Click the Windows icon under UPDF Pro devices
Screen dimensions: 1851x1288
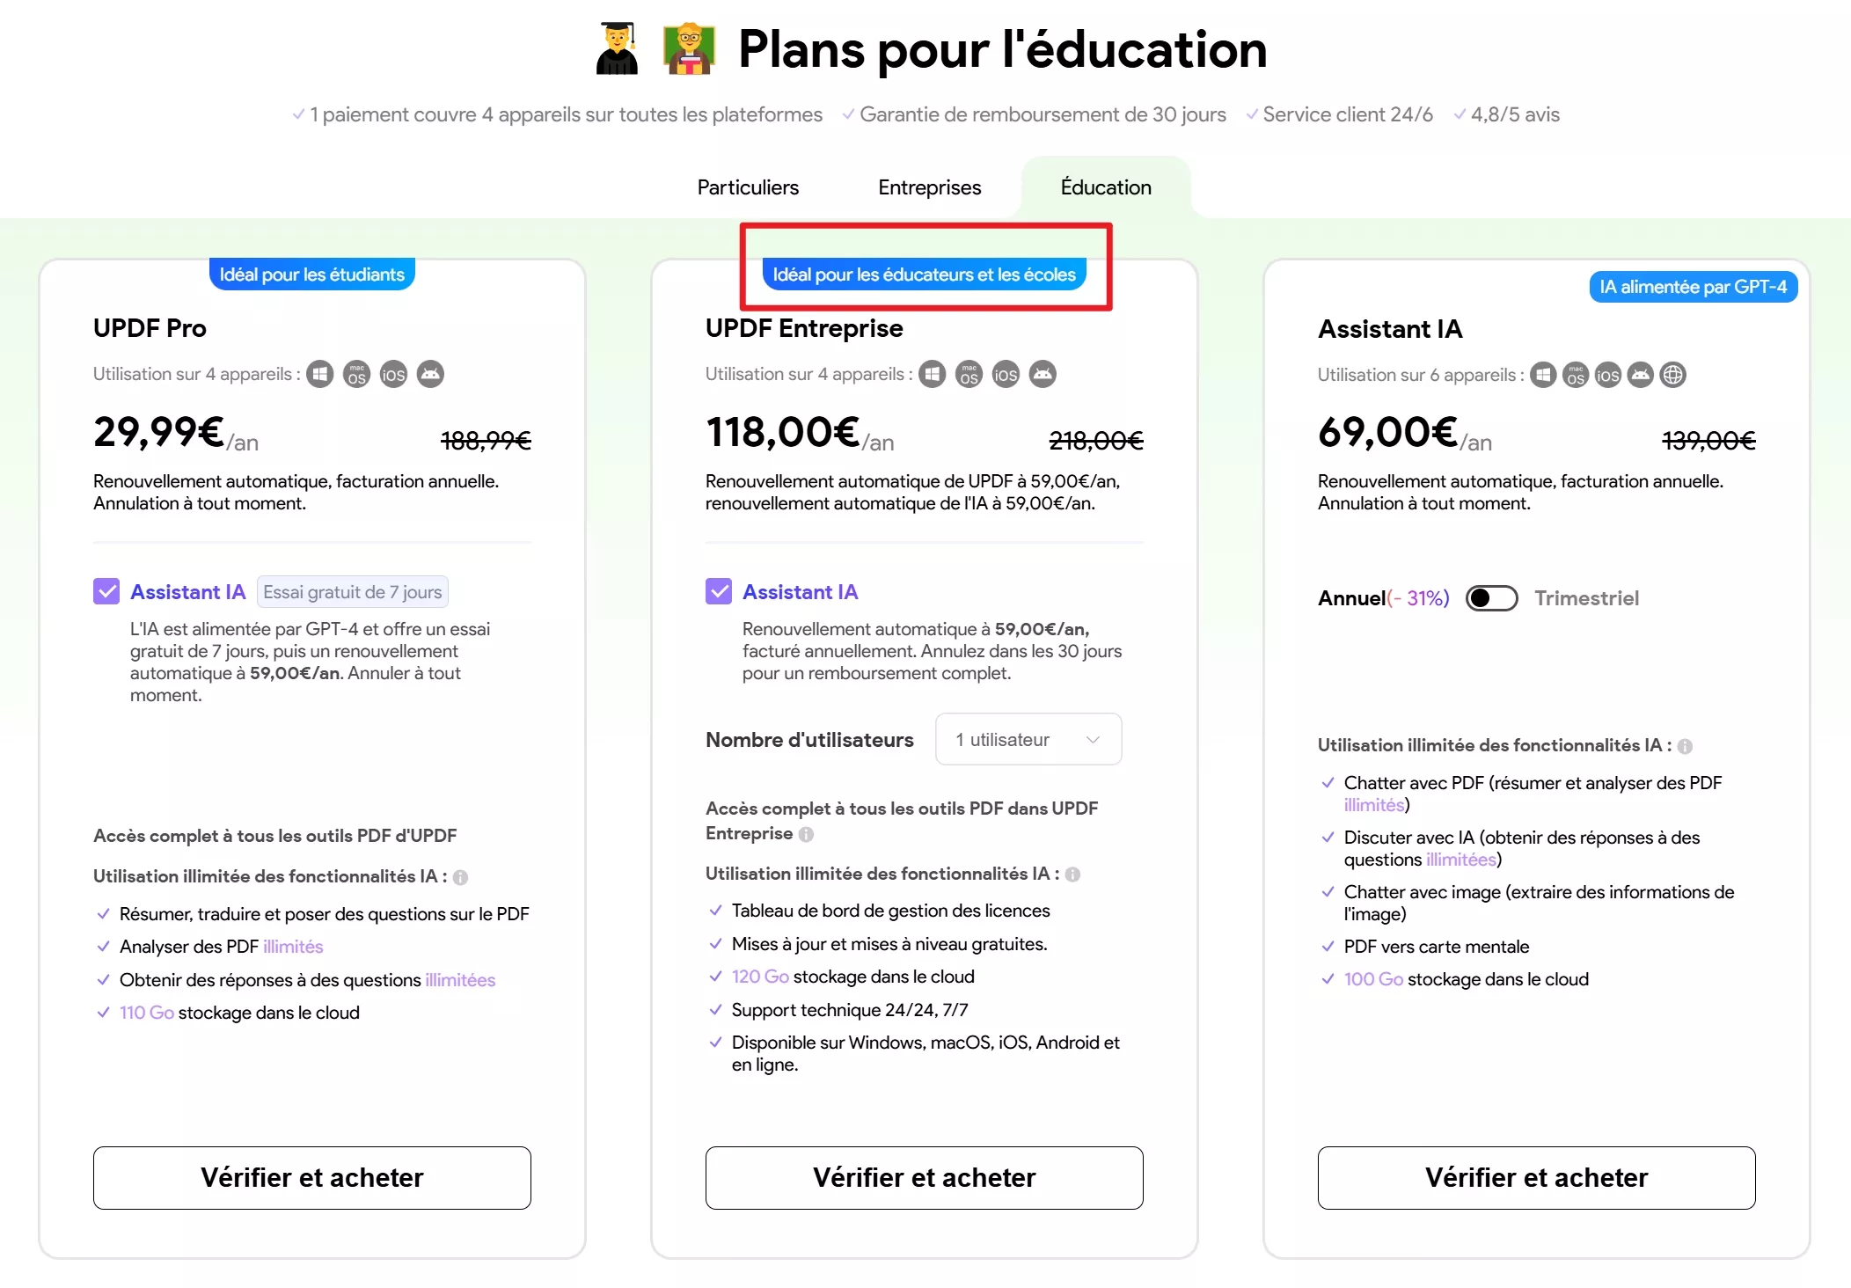click(318, 374)
